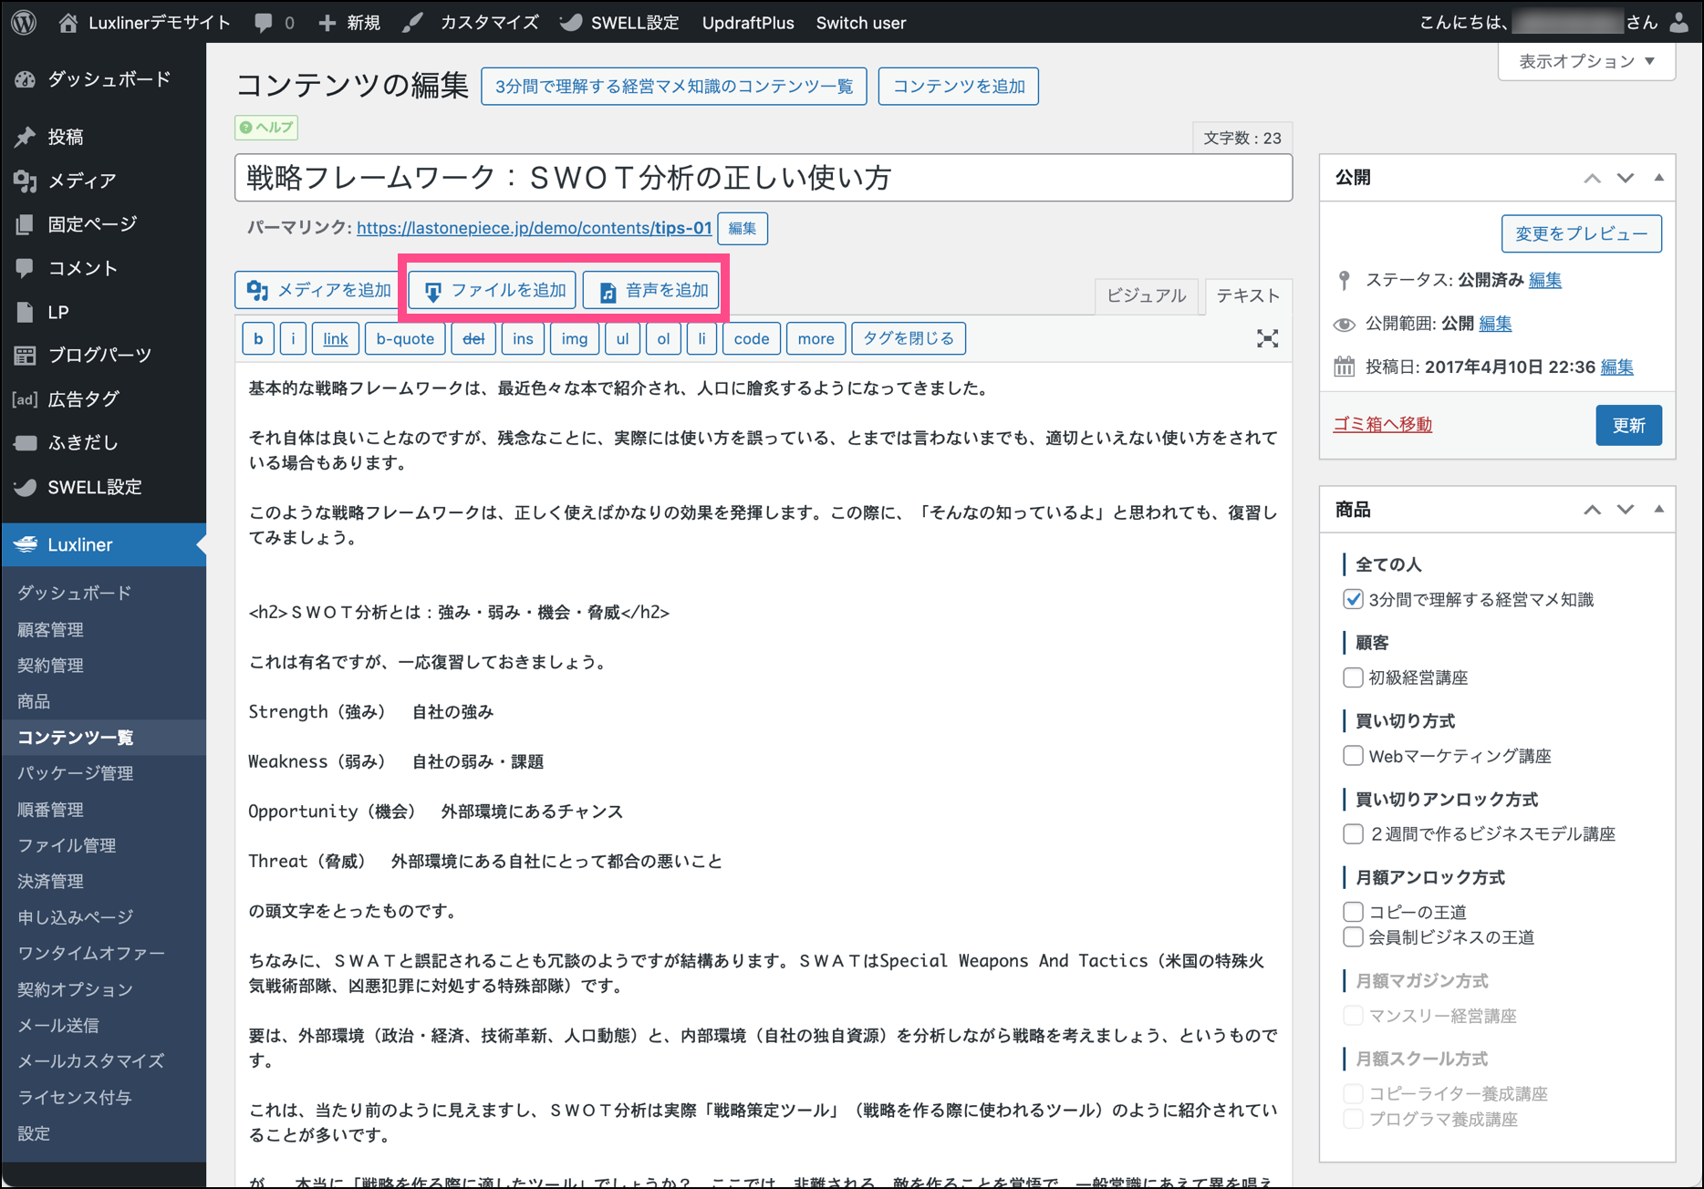
Task: Click the 音声を追加 audio add button
Action: (652, 291)
